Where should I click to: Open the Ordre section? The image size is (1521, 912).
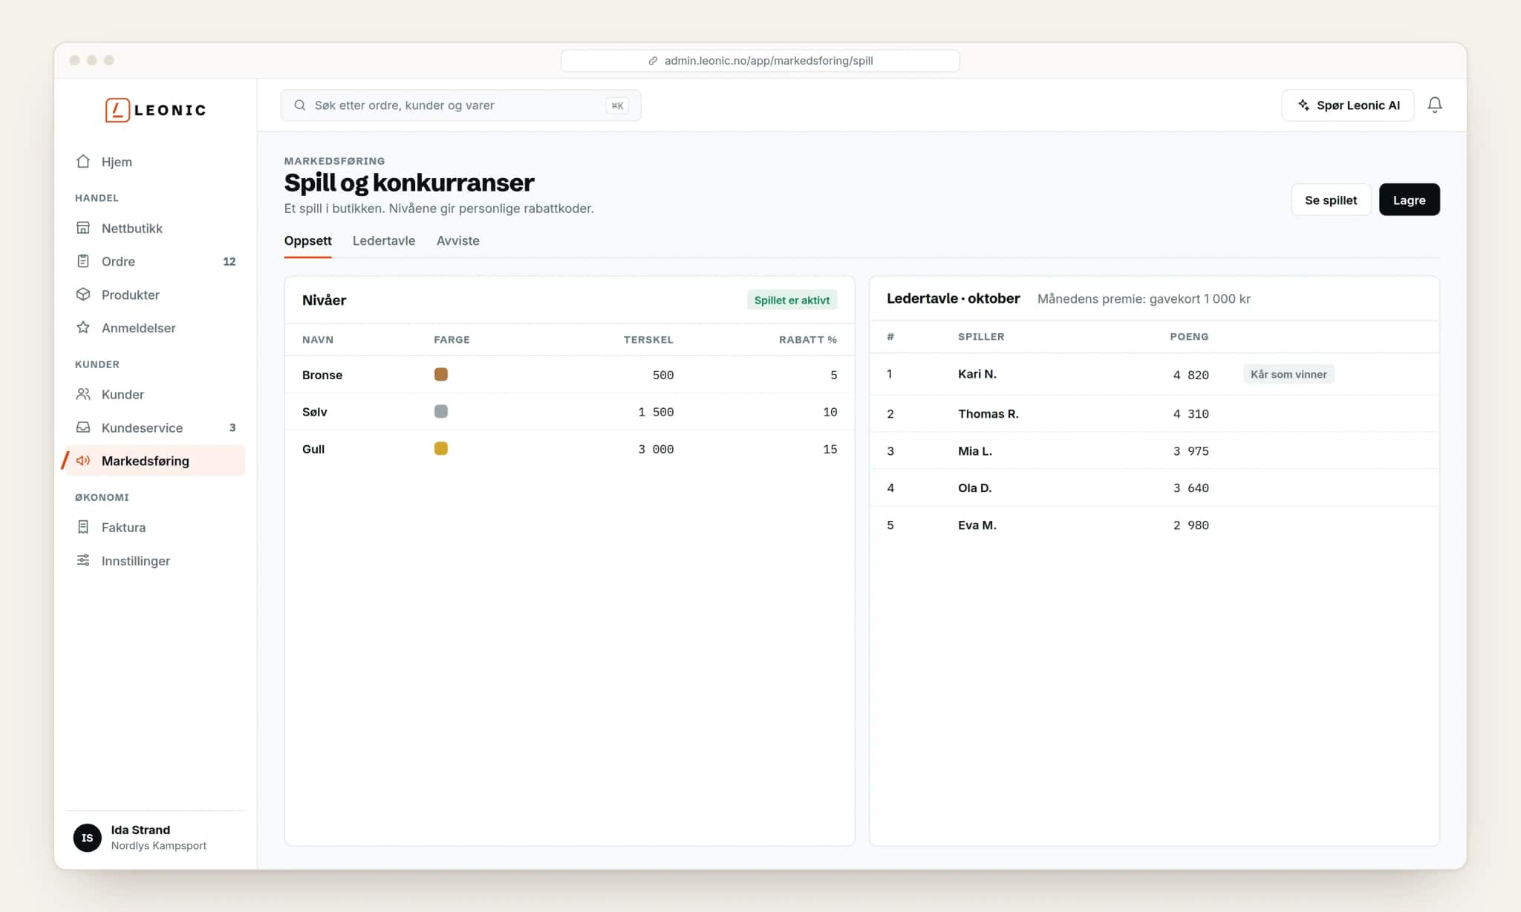pyautogui.click(x=155, y=261)
